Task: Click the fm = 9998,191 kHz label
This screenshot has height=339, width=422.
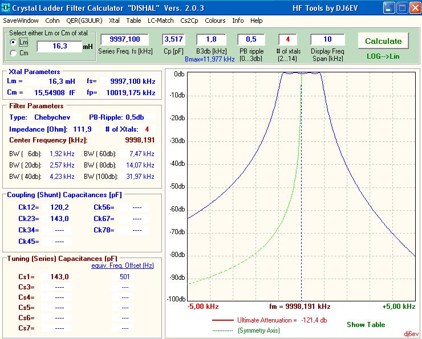Action: [299, 307]
